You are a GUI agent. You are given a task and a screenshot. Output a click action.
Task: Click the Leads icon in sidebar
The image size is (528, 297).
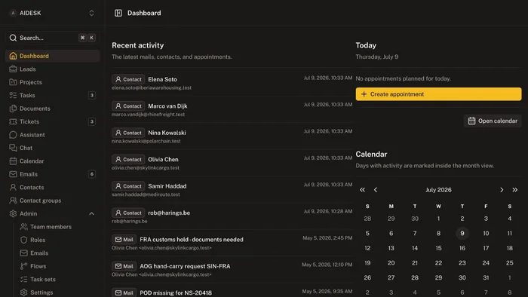(13, 69)
